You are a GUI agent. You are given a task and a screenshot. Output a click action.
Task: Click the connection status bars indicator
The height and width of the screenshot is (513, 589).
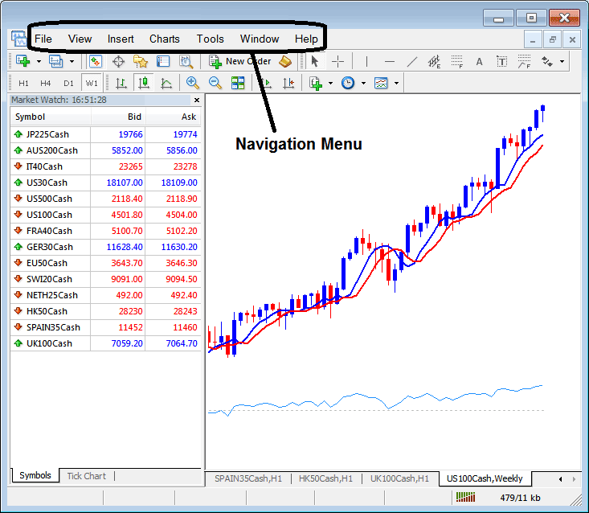click(465, 497)
